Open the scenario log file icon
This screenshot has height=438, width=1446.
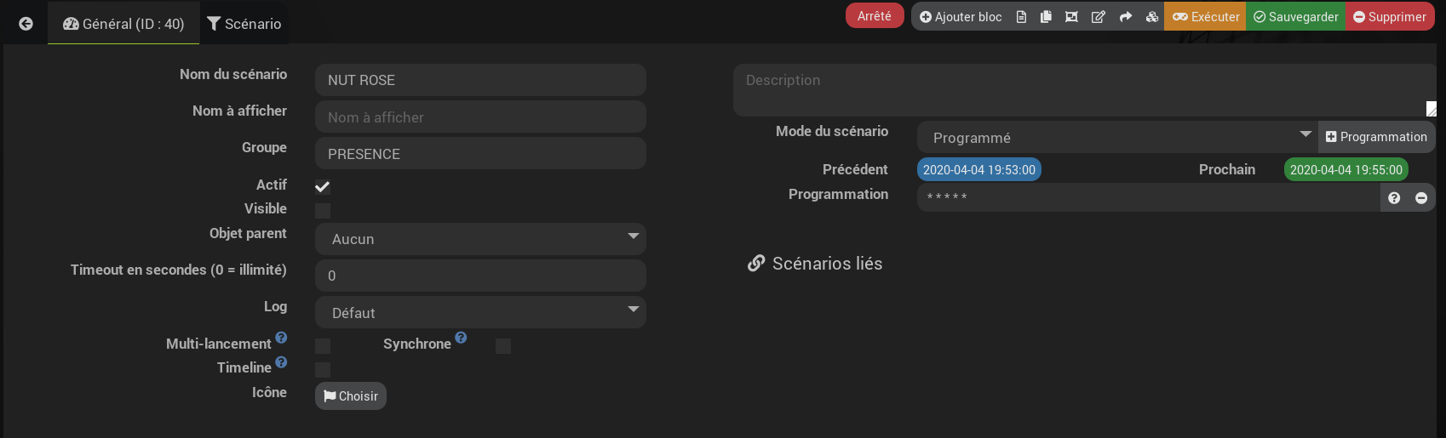1021,17
